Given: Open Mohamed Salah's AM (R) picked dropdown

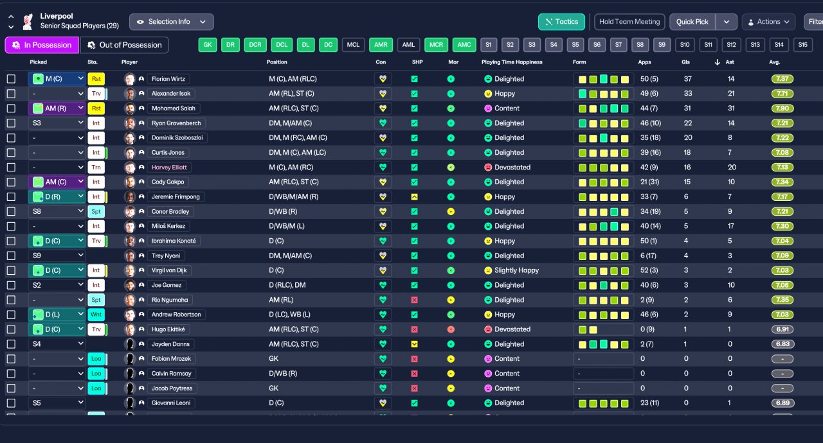Looking at the screenshot, I should click(x=57, y=109).
